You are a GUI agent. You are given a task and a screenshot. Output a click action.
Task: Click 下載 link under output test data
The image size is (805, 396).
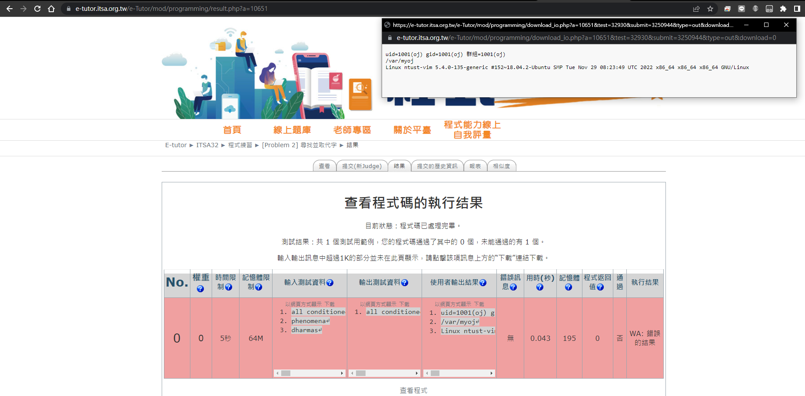pos(404,304)
